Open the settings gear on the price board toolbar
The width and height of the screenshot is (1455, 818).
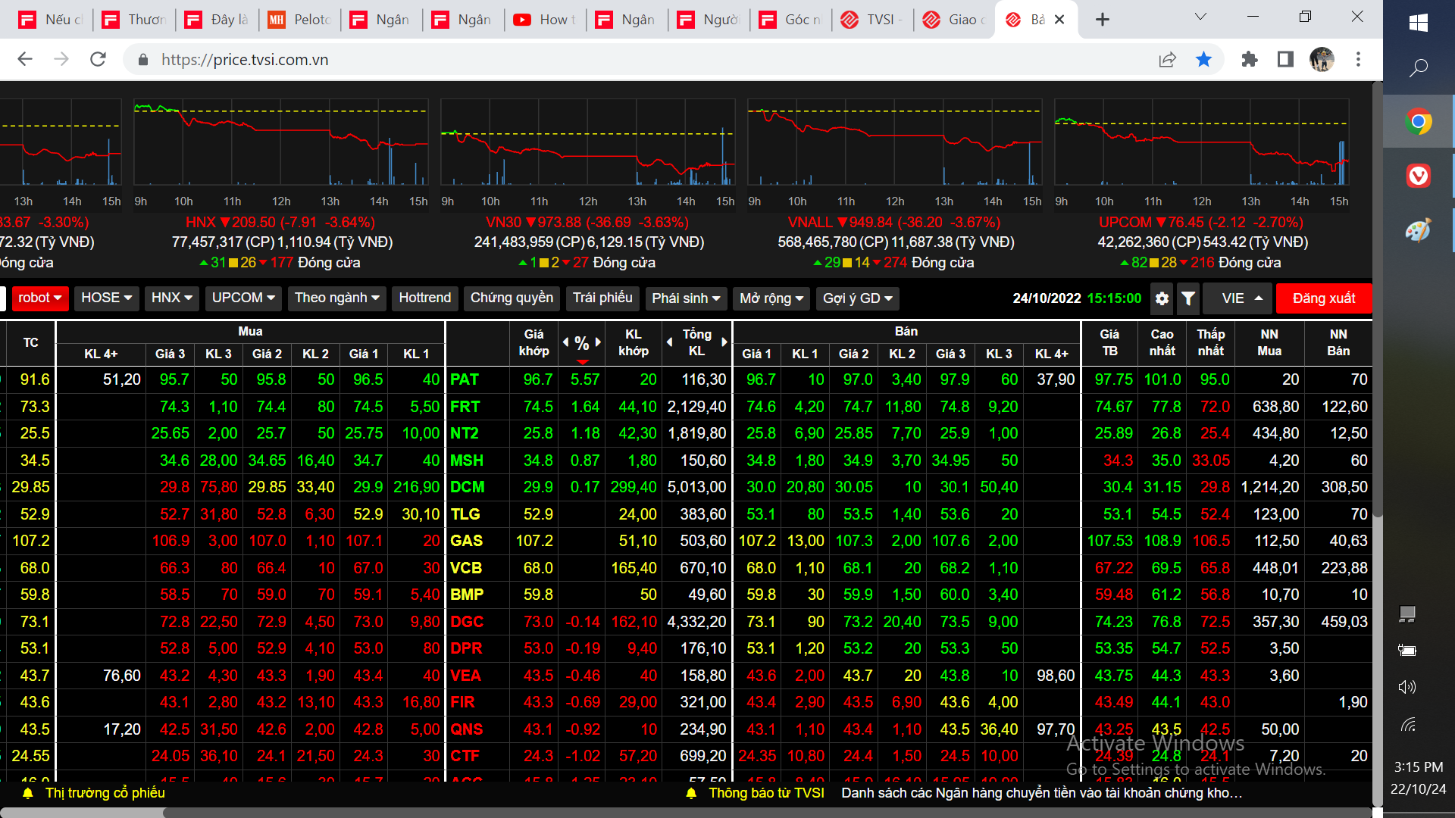click(x=1162, y=298)
